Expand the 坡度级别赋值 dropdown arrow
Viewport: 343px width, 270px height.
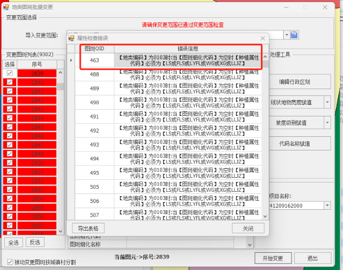click(327, 123)
